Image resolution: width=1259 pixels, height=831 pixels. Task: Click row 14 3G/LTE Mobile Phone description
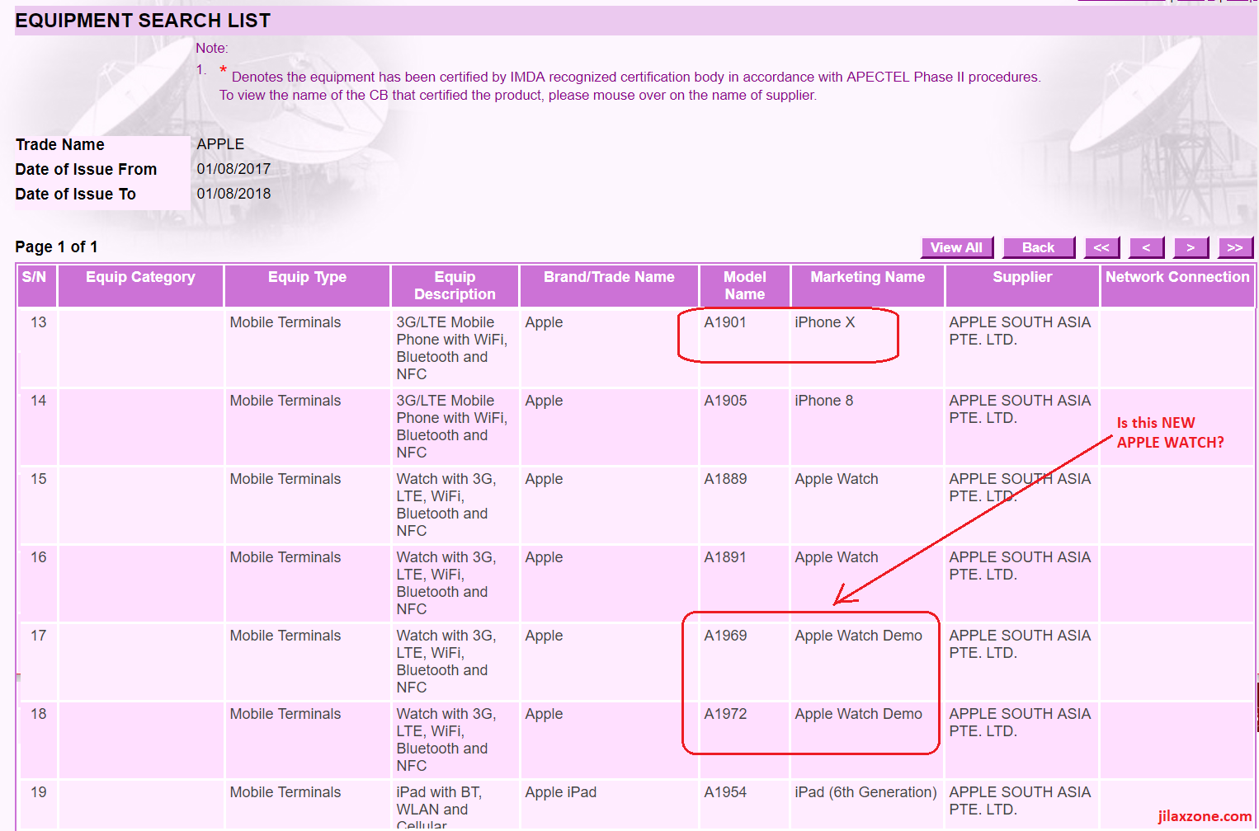coord(452,426)
